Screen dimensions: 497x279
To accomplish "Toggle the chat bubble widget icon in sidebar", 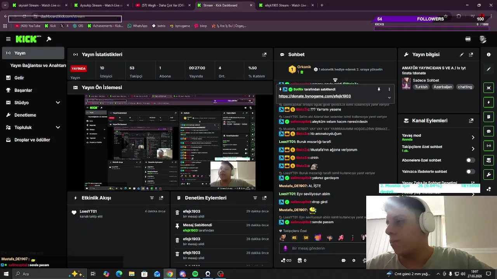I will [488, 131].
